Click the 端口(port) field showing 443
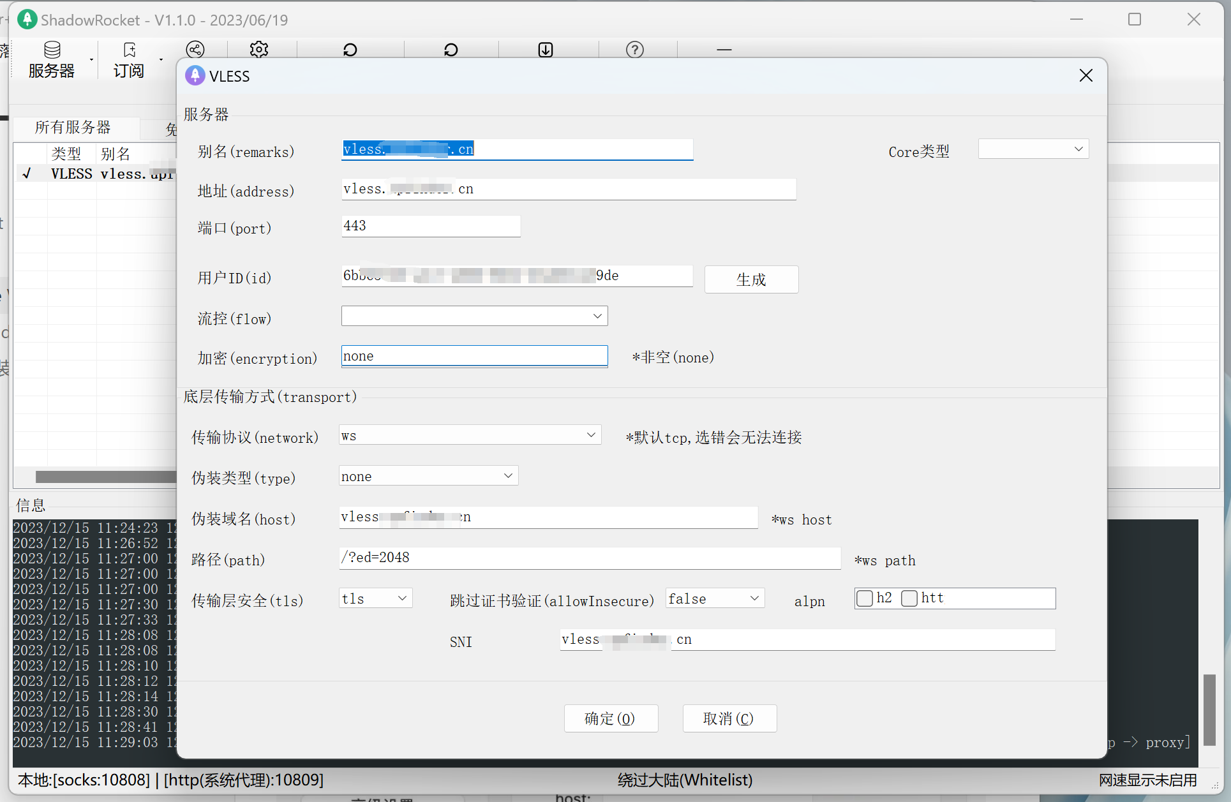Screen dimensions: 1231x802 click(x=431, y=226)
